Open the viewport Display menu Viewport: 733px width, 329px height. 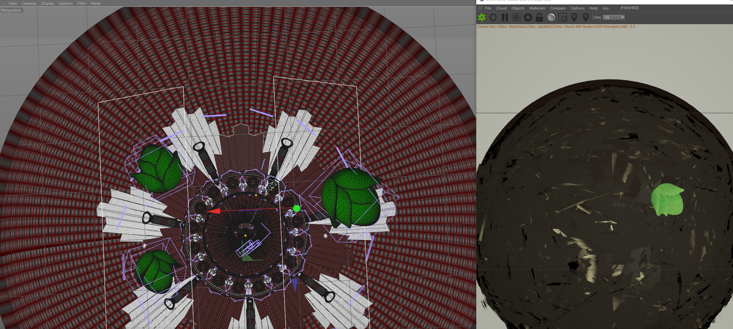[47, 3]
